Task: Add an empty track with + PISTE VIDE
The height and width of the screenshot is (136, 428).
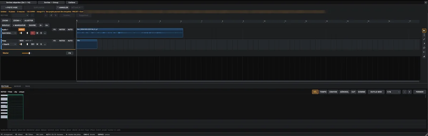Action: [11, 7]
